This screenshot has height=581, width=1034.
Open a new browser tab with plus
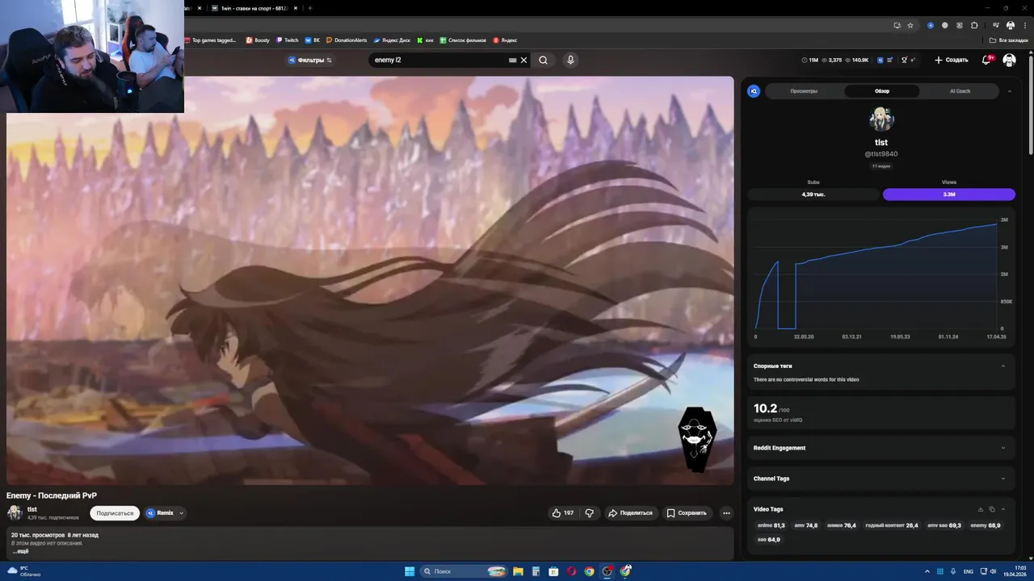pos(309,8)
